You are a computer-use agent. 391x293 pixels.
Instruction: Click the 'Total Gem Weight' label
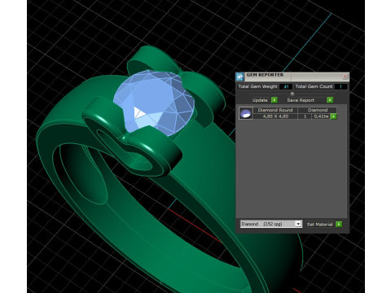tap(257, 86)
